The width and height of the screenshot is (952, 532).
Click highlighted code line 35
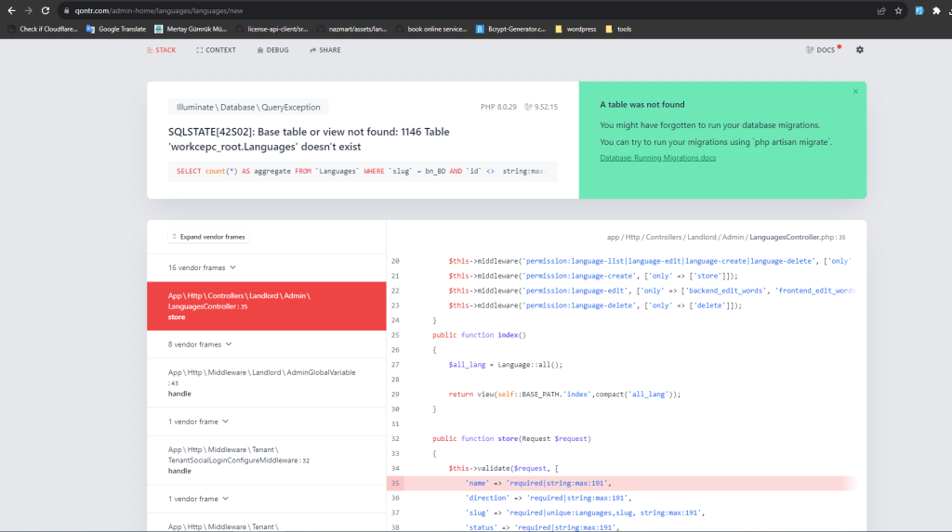(621, 483)
